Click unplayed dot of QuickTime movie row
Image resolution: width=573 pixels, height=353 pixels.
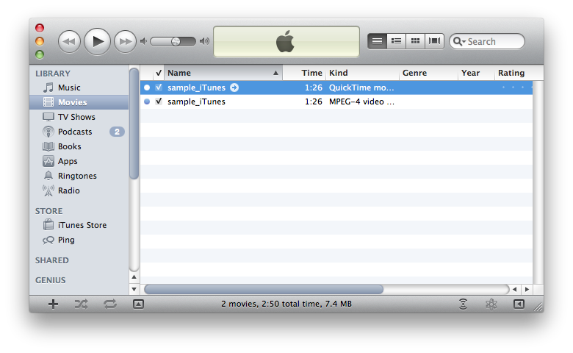[x=147, y=88]
